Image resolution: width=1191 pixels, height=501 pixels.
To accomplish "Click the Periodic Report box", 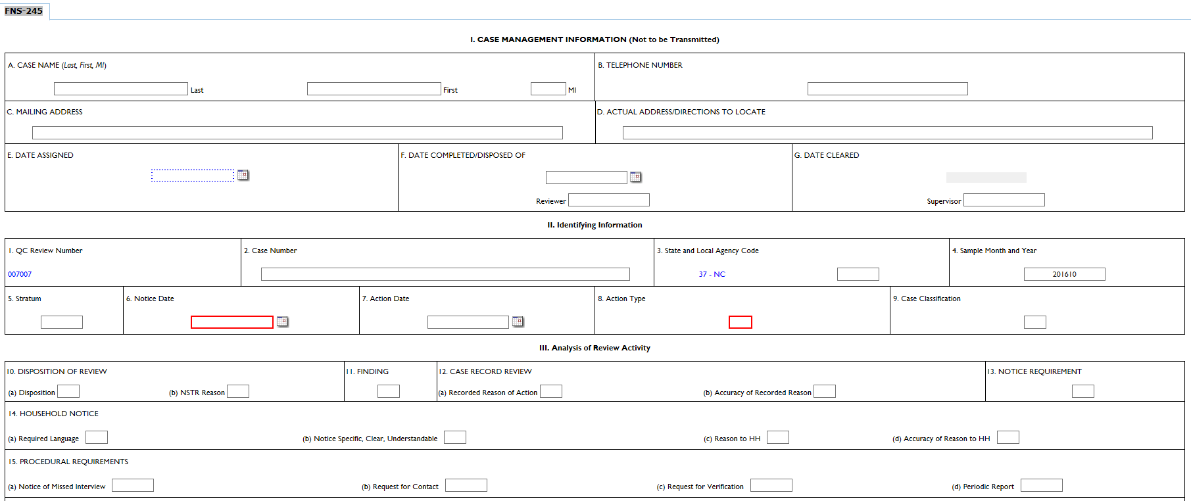I will (x=1042, y=485).
